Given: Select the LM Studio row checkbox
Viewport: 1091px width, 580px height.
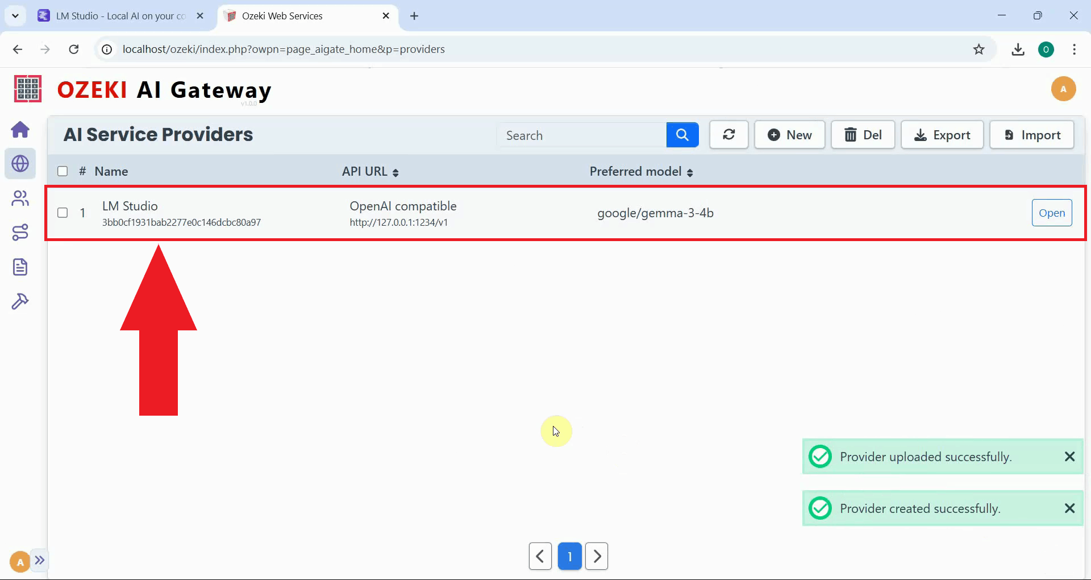Looking at the screenshot, I should (63, 213).
